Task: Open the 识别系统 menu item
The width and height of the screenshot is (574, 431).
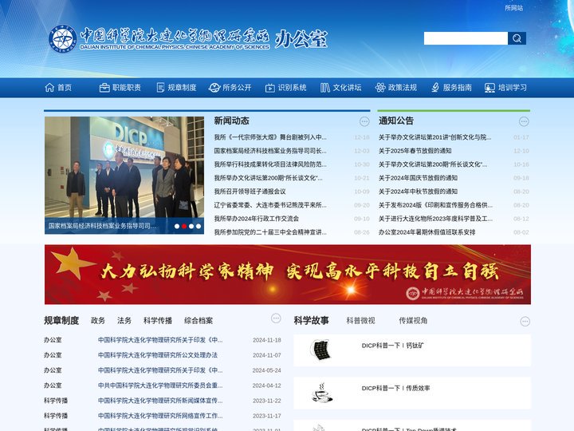Action: pos(292,88)
